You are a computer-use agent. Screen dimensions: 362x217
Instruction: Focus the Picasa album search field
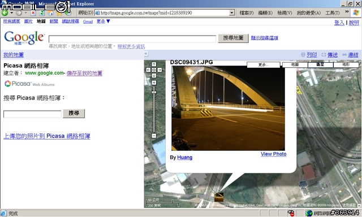tap(32, 114)
